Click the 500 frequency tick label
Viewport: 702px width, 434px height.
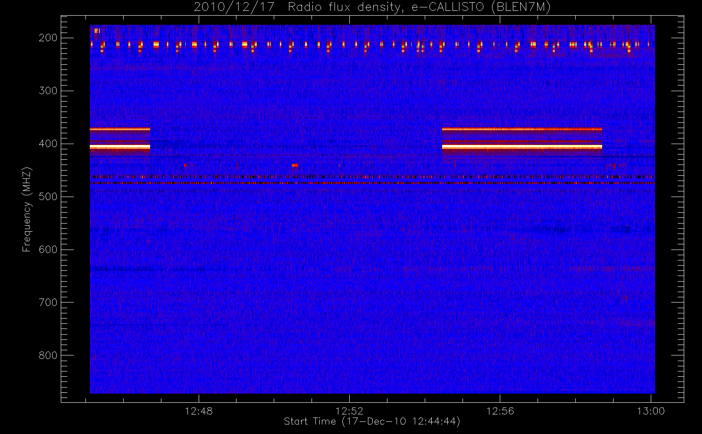pos(48,197)
